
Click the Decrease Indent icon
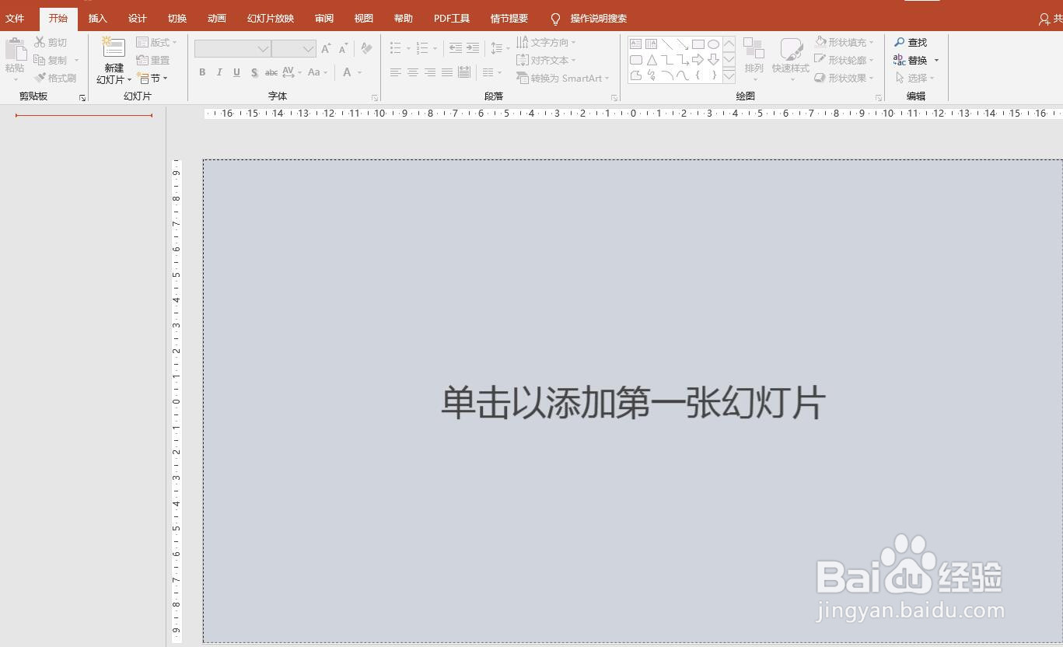coord(456,48)
